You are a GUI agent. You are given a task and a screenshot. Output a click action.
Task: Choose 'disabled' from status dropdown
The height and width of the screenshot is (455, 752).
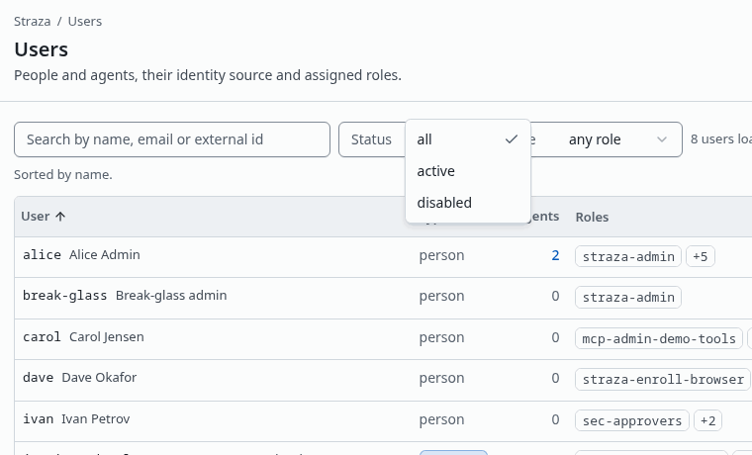point(468,203)
